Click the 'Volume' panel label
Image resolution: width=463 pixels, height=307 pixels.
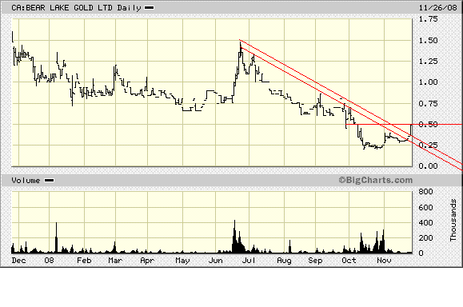coord(26,181)
